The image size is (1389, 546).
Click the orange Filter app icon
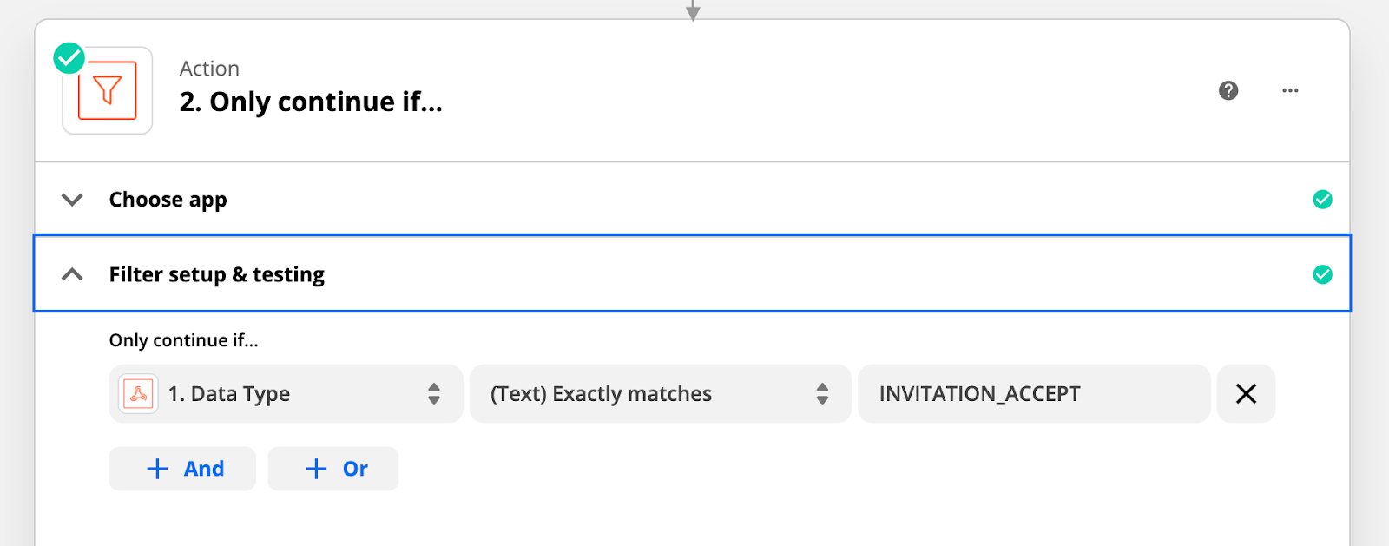[x=108, y=90]
